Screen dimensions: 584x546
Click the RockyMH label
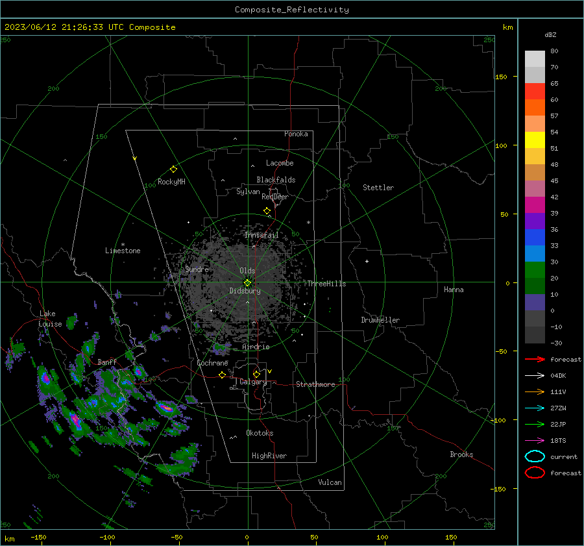pyautogui.click(x=171, y=182)
